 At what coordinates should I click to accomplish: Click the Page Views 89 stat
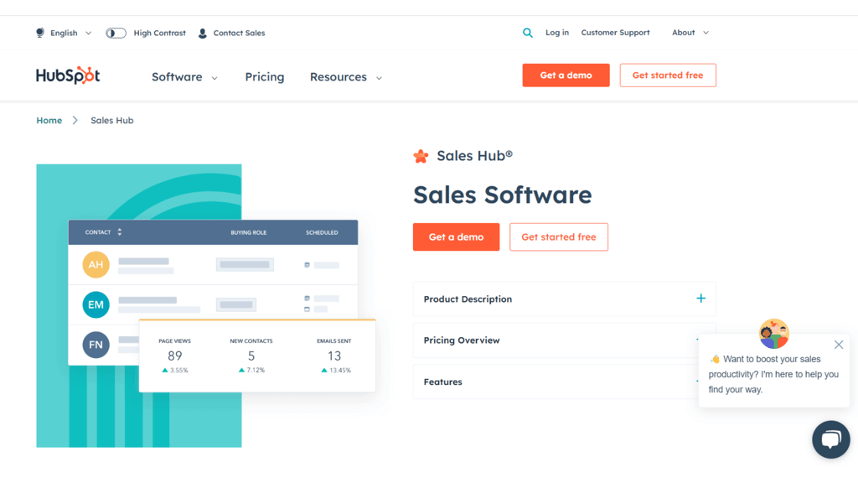click(x=174, y=356)
